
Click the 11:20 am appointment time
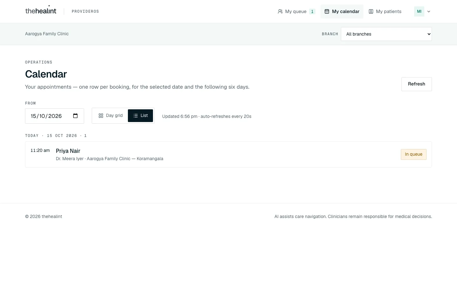coord(40,150)
